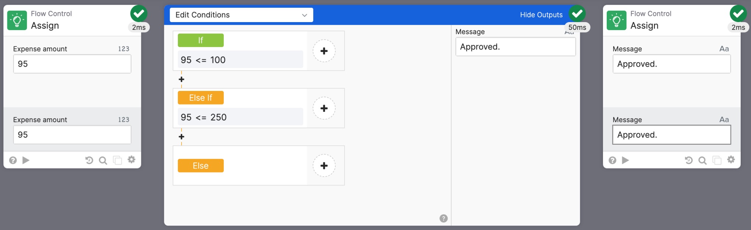Click the history icon on left Assign card
The height and width of the screenshot is (230, 751).
(89, 160)
